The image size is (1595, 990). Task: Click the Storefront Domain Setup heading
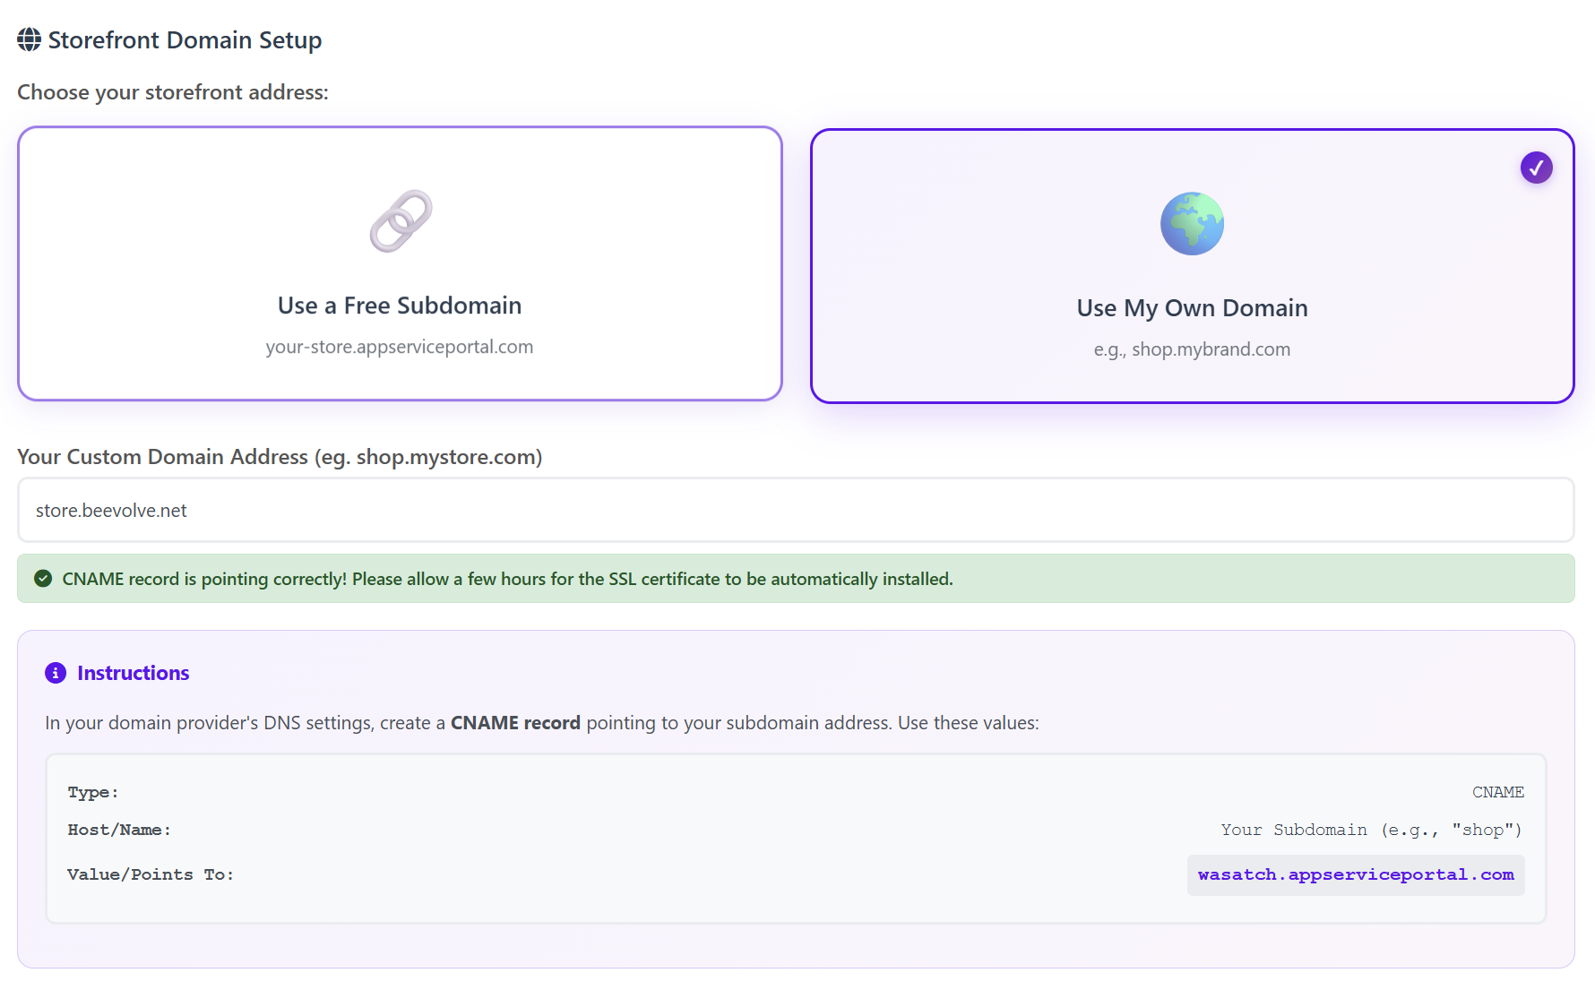185,40
